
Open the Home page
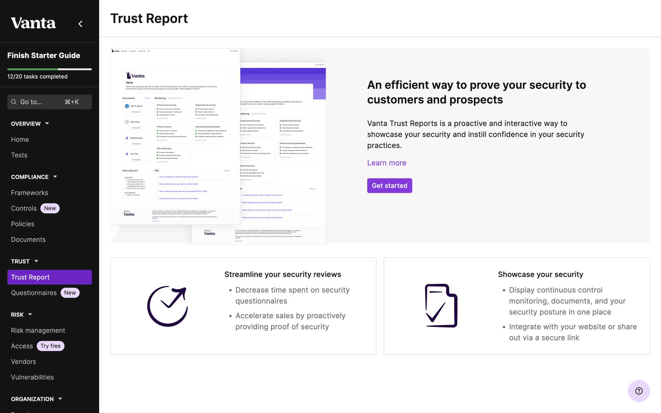[x=20, y=139]
